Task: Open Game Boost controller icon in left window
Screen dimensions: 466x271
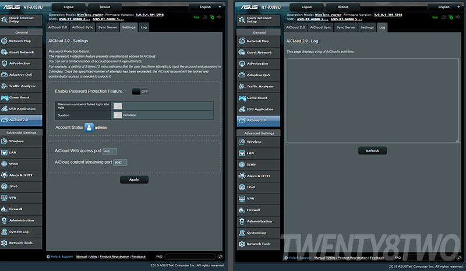Action: 4,97
